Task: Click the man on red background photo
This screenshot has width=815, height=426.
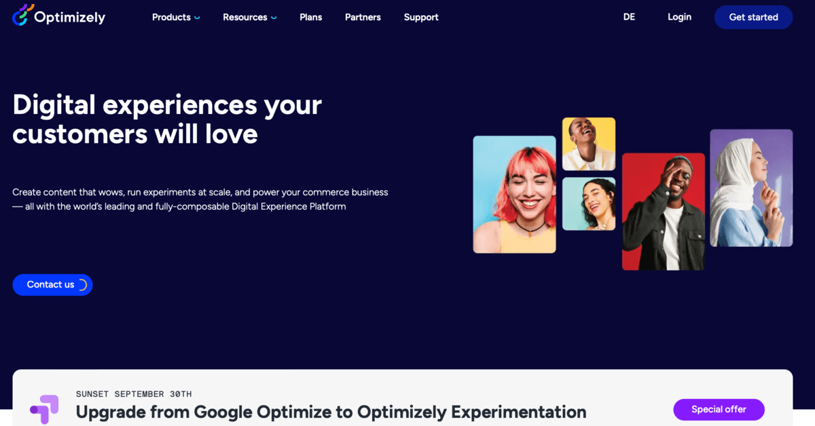Action: [x=664, y=212]
